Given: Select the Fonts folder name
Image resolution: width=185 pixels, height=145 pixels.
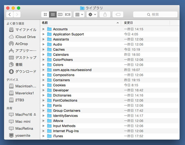Looking at the screenshot, I should coord(57,106).
